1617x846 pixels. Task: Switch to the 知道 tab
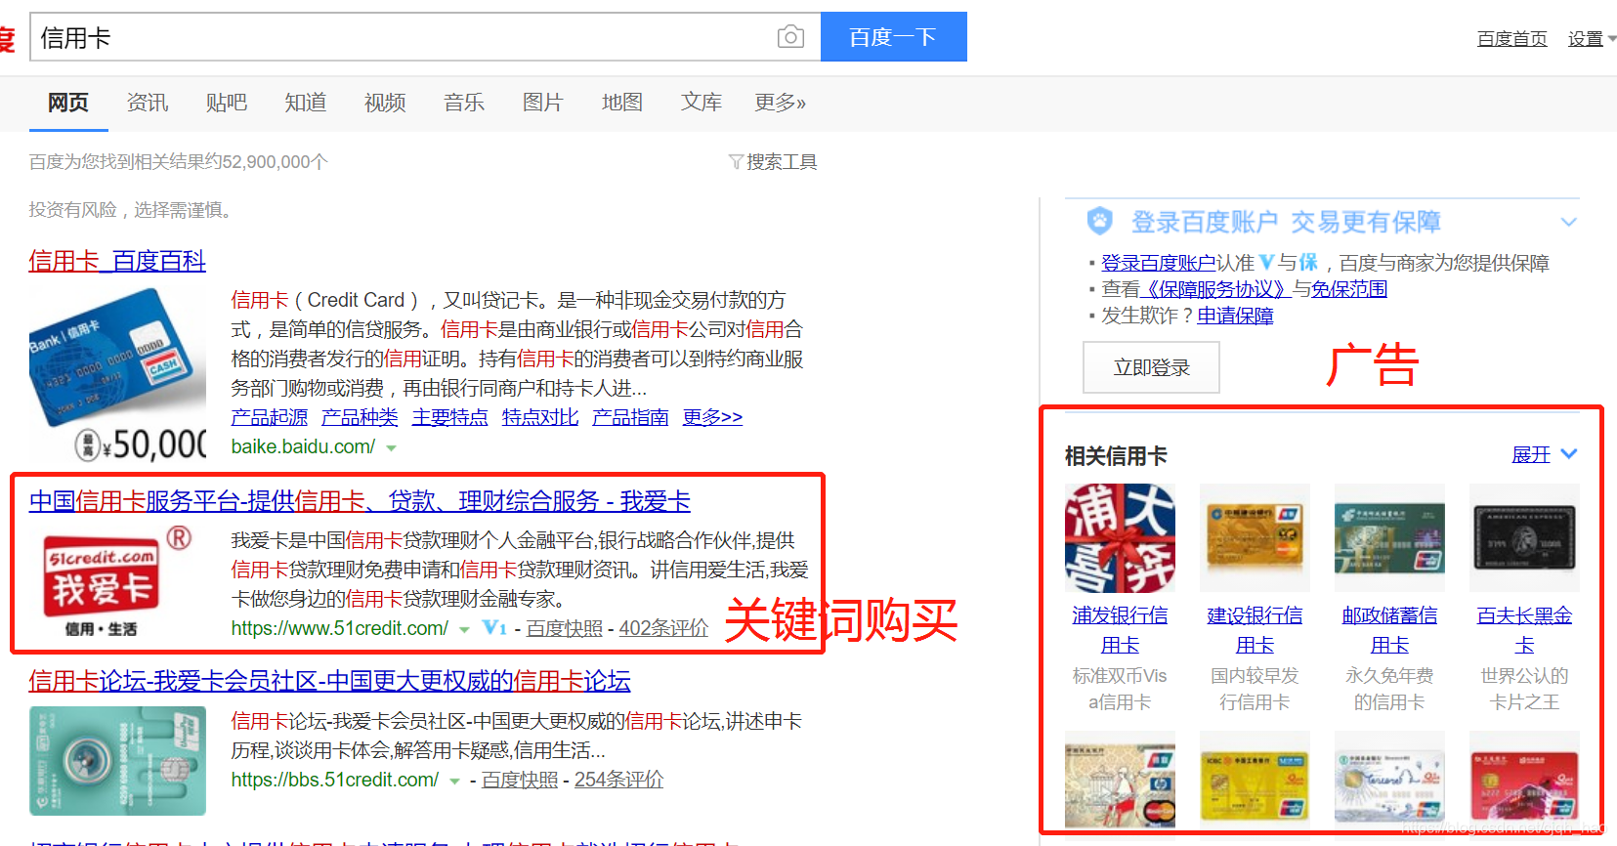tap(306, 103)
